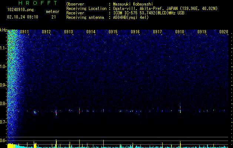The width and height of the screenshot is (233, 148).
Task: Click the ICOM IC-575 receiver value
Action: (x=149, y=13)
